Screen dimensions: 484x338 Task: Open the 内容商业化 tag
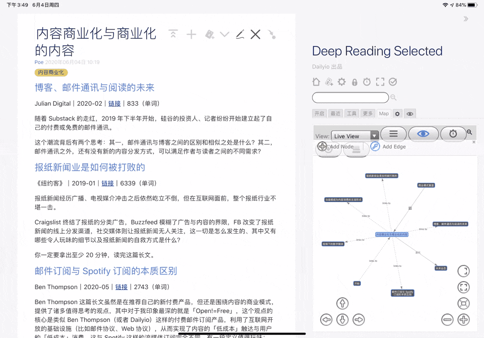tap(51, 73)
